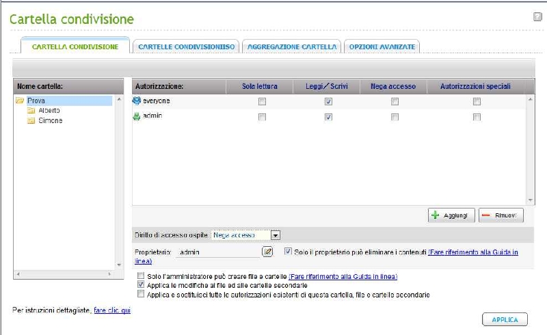Screen dimensions: 547x335
Task: Enable Sola lettura for everyone
Action: pos(261,101)
